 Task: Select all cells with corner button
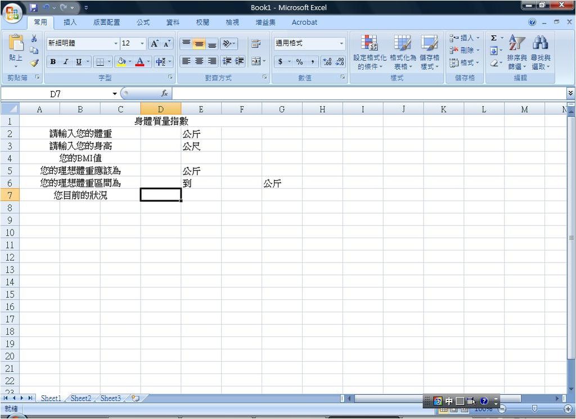[x=10, y=109]
